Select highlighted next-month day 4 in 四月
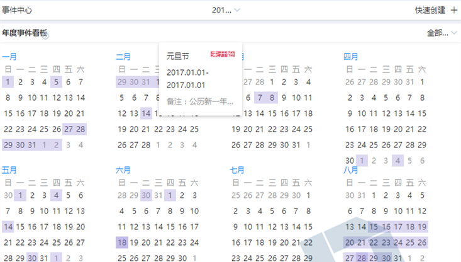Image resolution: width=461 pixels, height=262 pixels. click(397, 161)
